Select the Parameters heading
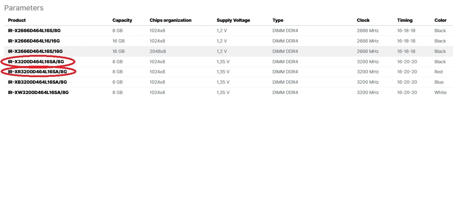This screenshot has height=224, width=453. [24, 8]
